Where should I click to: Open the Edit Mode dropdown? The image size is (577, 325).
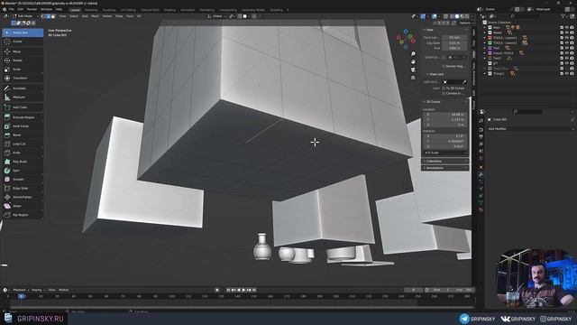[25, 16]
